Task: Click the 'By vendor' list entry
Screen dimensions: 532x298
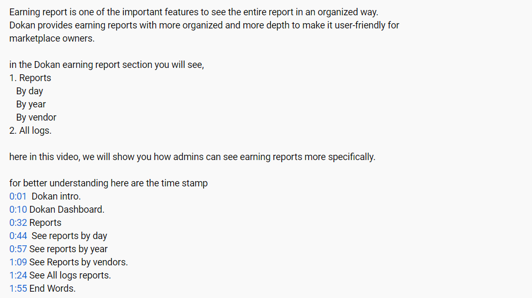Action: click(36, 117)
